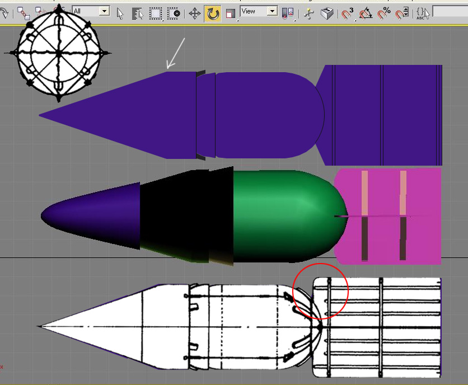Activate the Select and Move tool
Viewport: 468px width, 385px height.
(195, 14)
